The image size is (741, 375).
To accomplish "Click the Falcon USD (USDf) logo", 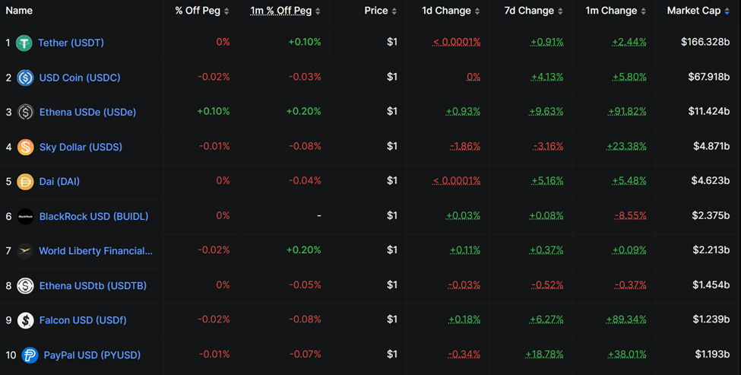I will [25, 321].
